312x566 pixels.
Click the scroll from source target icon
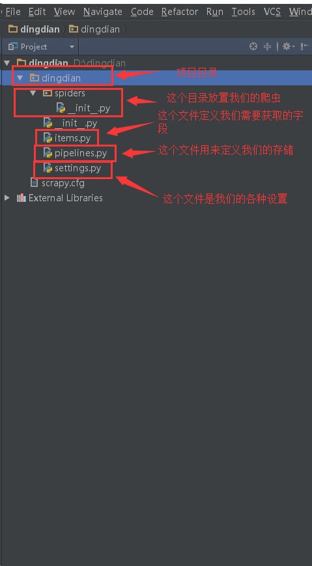pos(253,46)
